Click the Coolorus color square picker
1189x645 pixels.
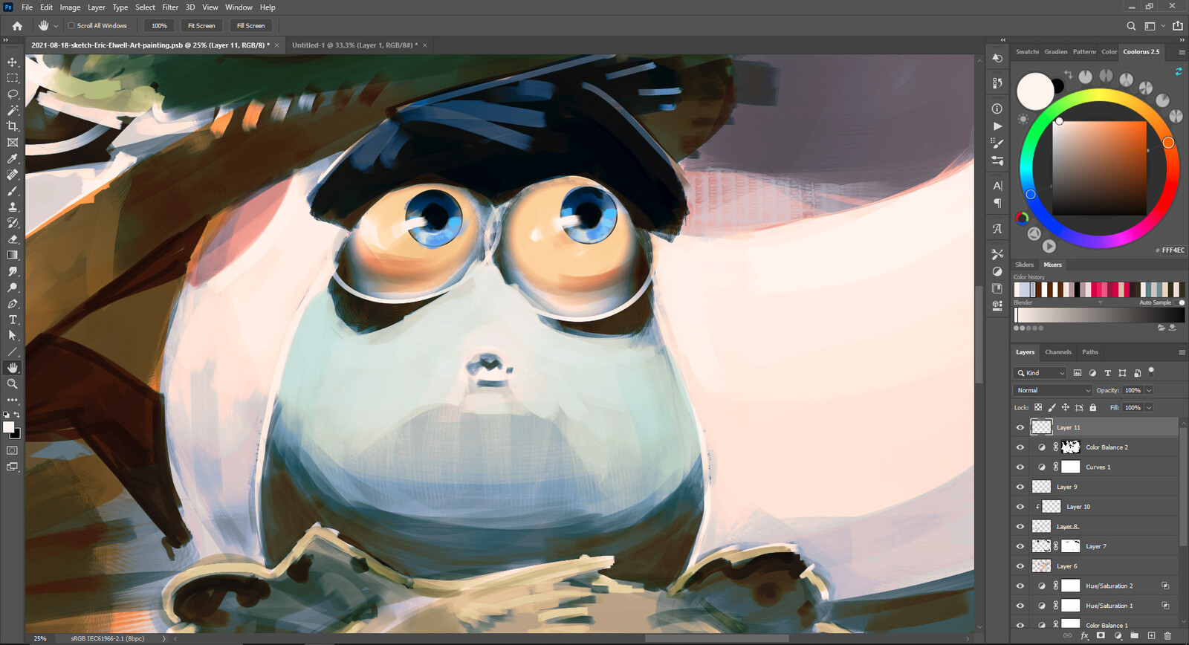(x=1099, y=168)
